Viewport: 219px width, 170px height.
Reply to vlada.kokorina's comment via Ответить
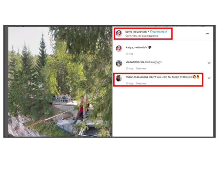click(141, 68)
